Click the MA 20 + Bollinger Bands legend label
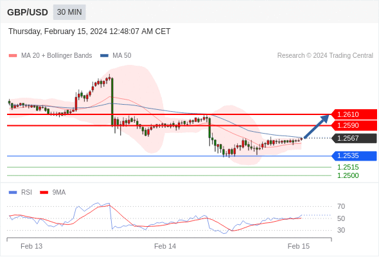 point(57,56)
